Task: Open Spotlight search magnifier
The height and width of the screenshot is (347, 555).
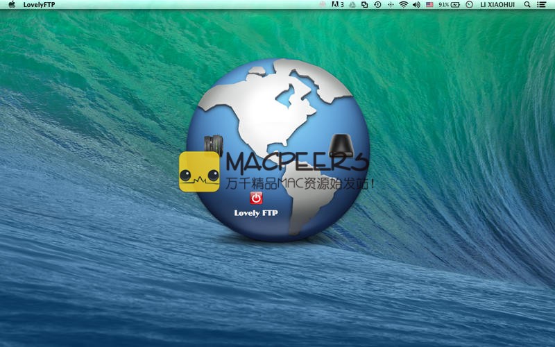Action: tap(527, 5)
